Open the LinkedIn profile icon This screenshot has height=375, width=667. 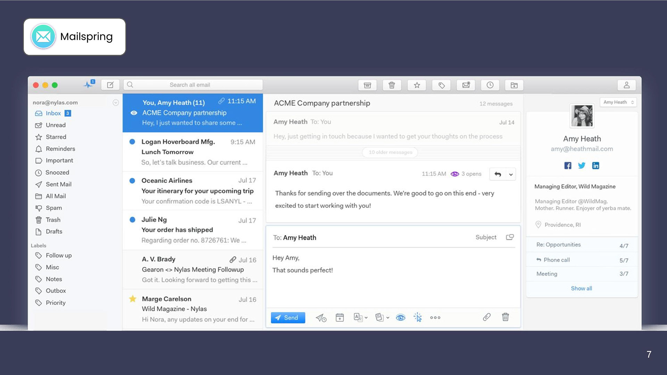595,166
